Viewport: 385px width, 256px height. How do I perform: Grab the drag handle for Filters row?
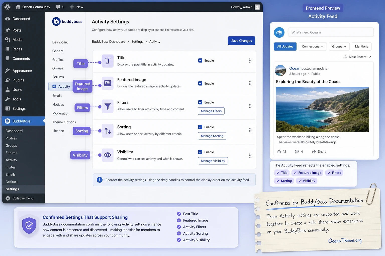coord(250,106)
